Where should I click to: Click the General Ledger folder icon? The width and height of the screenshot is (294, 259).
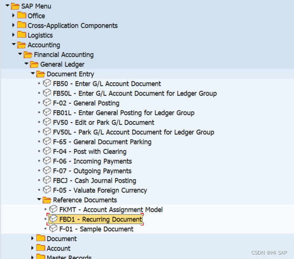(34, 64)
